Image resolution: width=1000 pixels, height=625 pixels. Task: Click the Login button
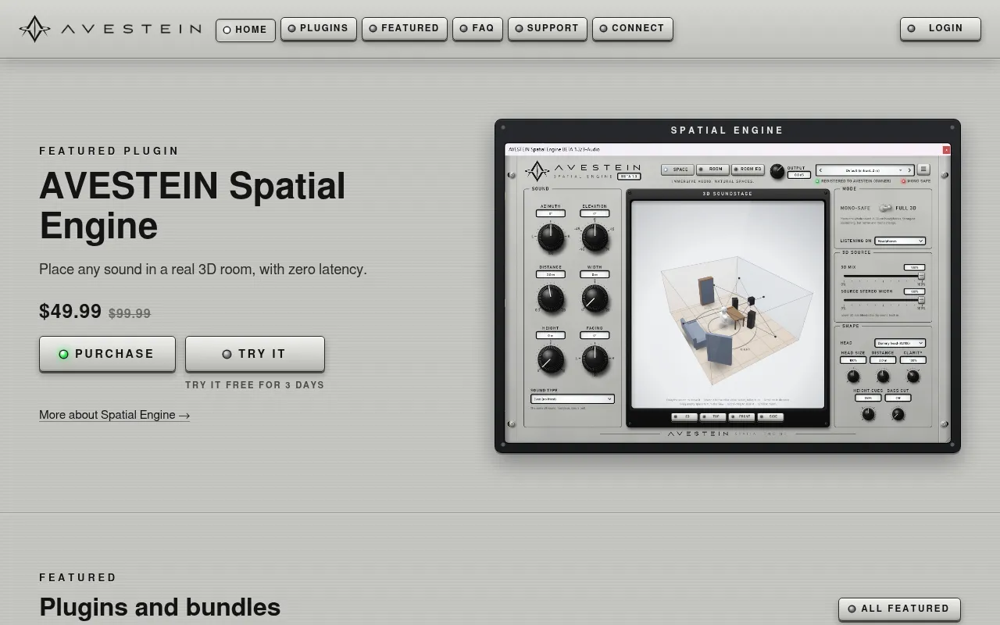click(941, 29)
